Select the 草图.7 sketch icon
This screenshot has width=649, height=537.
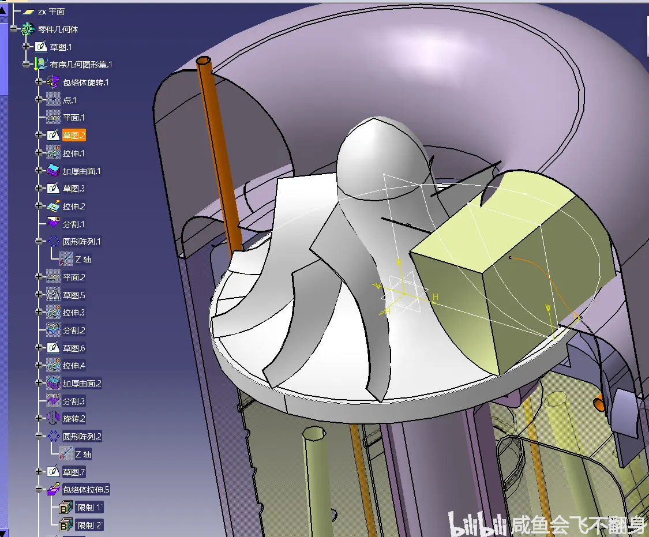tap(53, 472)
